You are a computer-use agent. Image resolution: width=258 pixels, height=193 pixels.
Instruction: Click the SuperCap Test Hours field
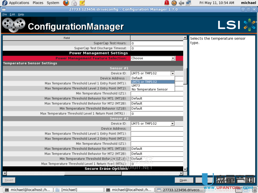156,43
